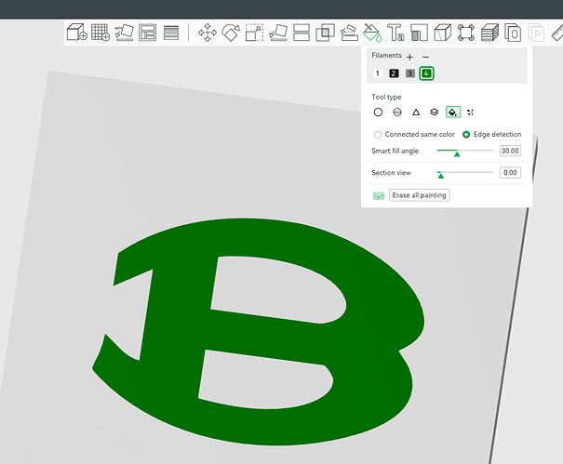Choose the Fill bucket tool type
The image size is (563, 464).
coord(453,113)
